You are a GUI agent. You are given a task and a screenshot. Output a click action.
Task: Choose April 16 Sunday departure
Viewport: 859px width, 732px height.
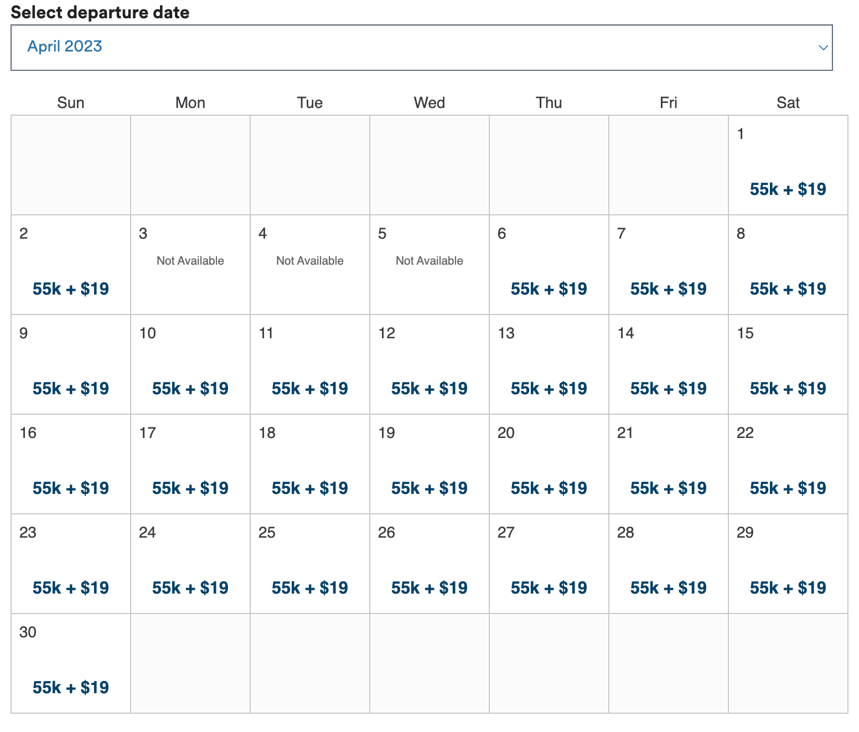[x=71, y=464]
